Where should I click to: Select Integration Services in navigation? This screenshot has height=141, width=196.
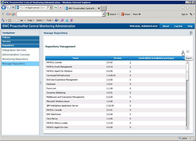point(14,50)
